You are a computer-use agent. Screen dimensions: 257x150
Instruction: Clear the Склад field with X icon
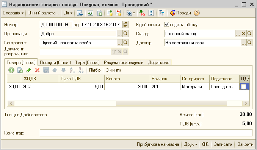point(244,34)
